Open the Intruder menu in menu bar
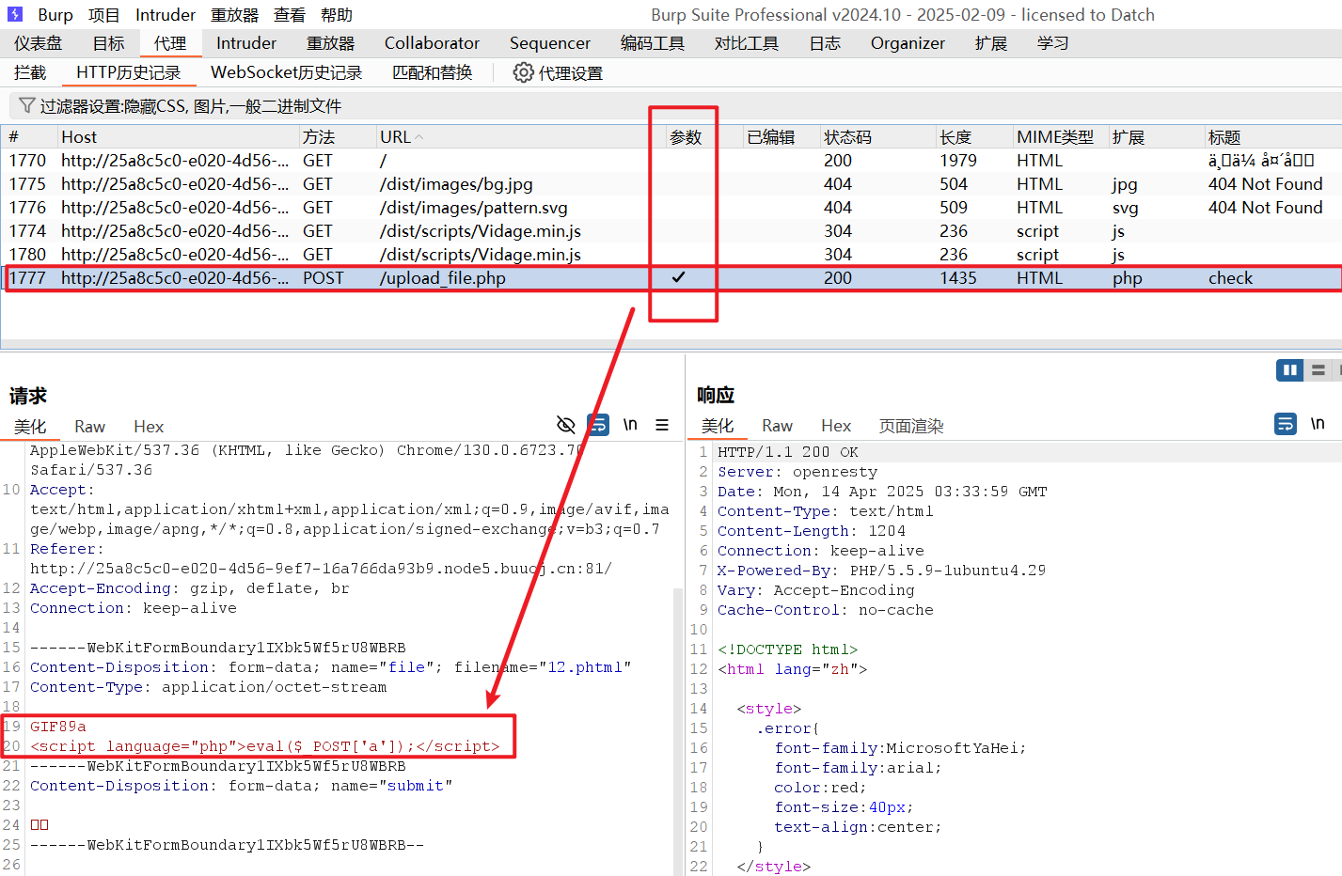 [166, 15]
